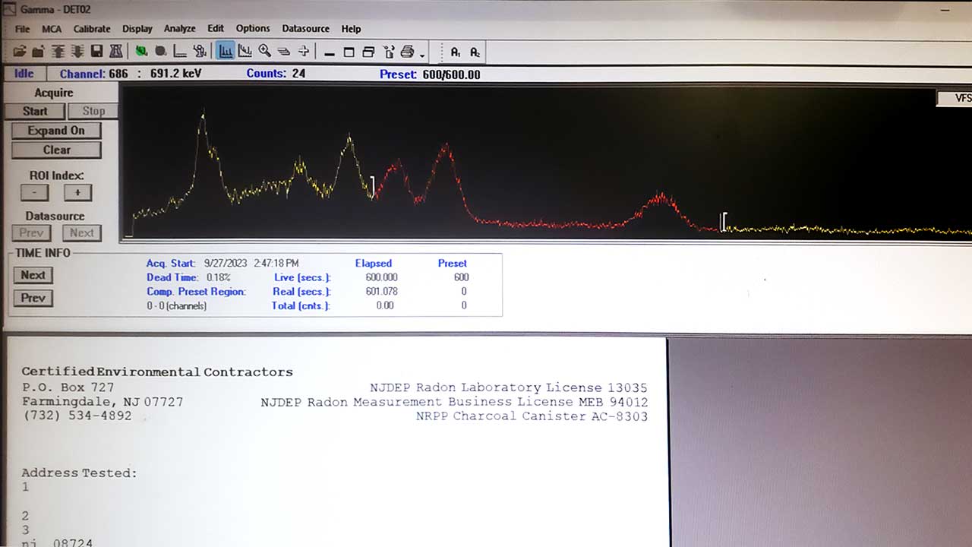Click the tallest yellow peak in spectrum
Image resolution: width=972 pixels, height=547 pixels.
[x=203, y=115]
